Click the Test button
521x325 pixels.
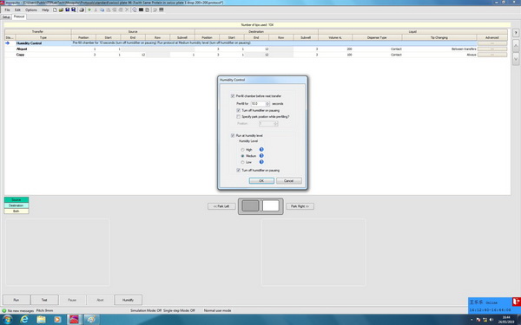[x=44, y=300]
